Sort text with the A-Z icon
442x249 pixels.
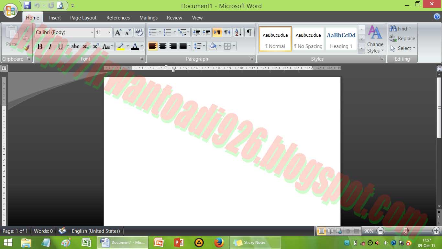click(238, 32)
